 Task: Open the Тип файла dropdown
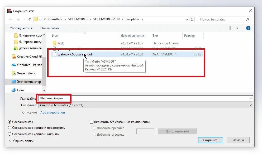(x=145, y=105)
